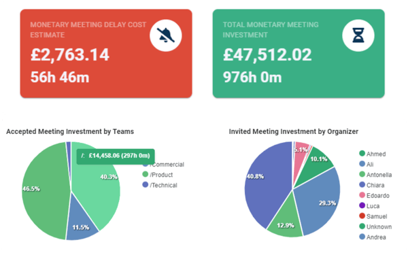The height and width of the screenshot is (255, 408).
Task: Click the Samuel legend red dot
Action: (x=362, y=216)
